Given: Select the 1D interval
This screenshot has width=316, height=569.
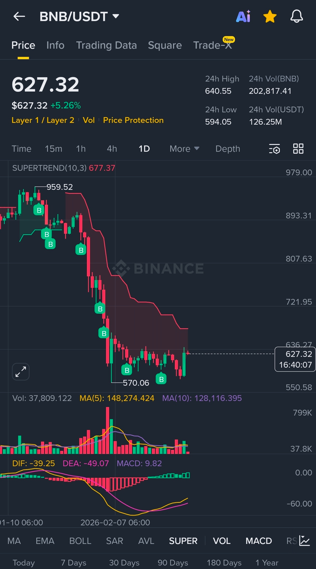Looking at the screenshot, I should click(x=144, y=149).
